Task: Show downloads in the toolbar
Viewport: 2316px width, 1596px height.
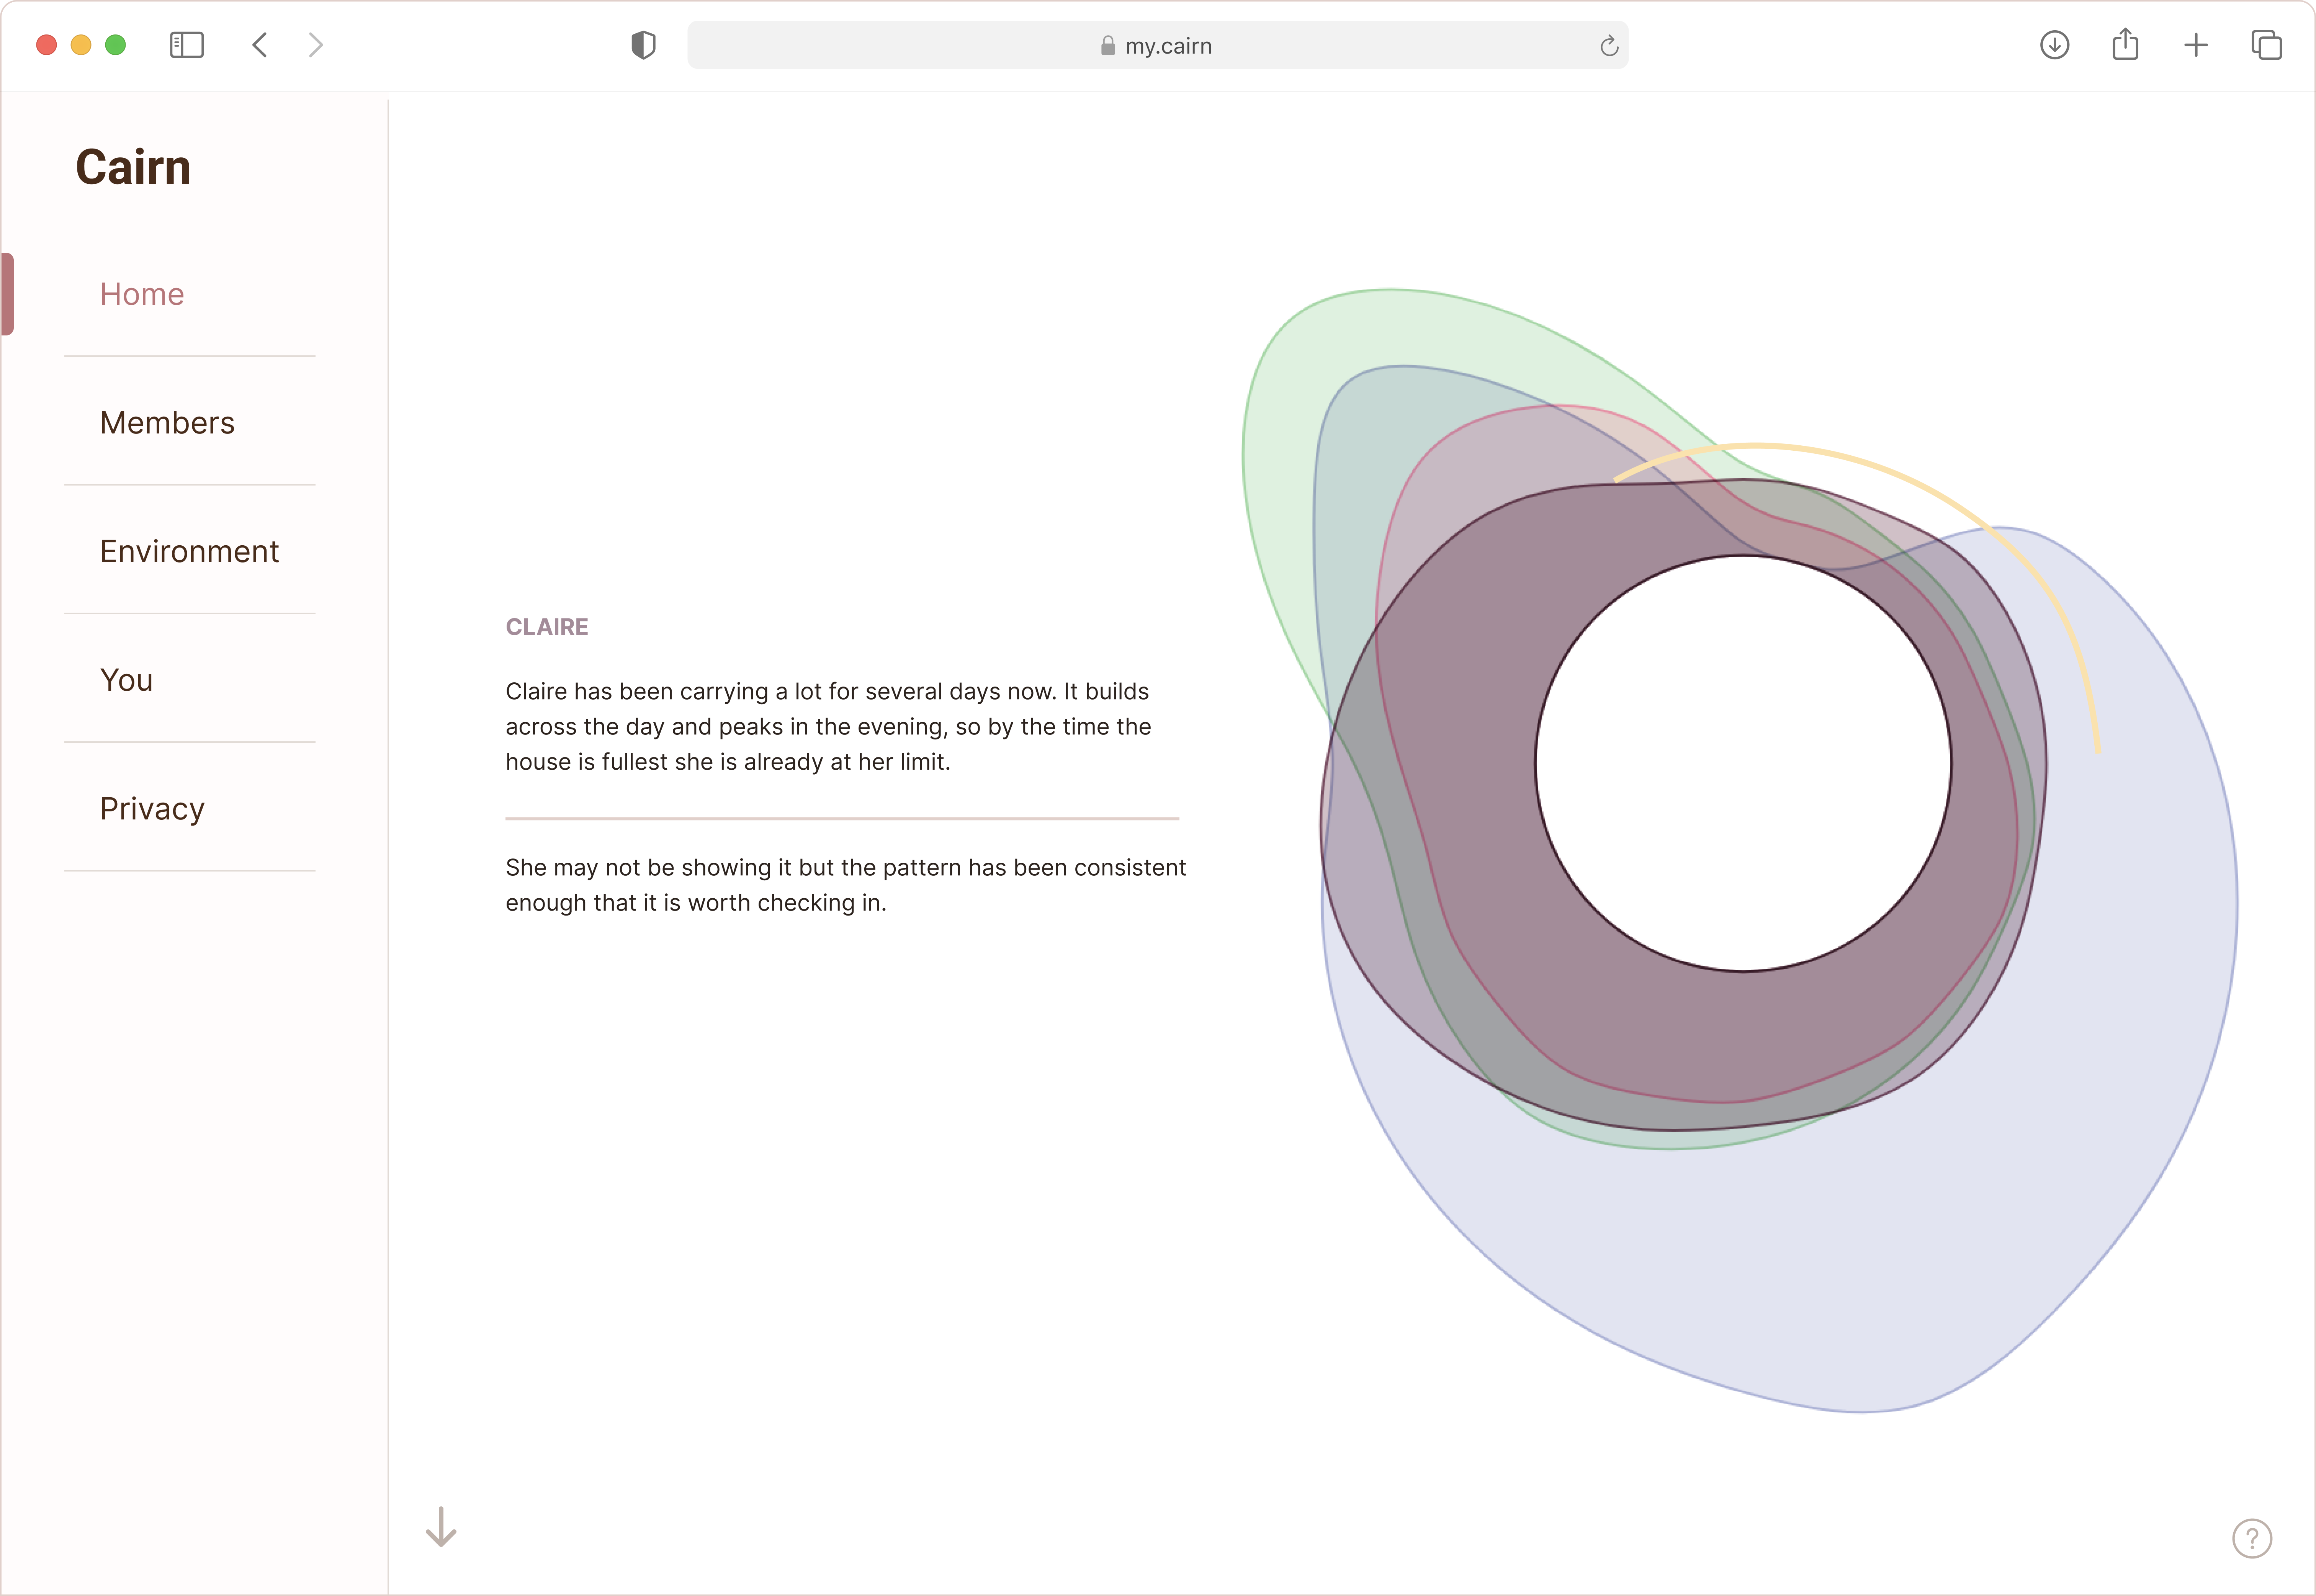Action: coord(2054,45)
